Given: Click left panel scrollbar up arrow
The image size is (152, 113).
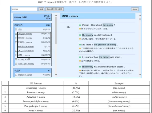Looking at the screenshot, I should click(56, 15).
